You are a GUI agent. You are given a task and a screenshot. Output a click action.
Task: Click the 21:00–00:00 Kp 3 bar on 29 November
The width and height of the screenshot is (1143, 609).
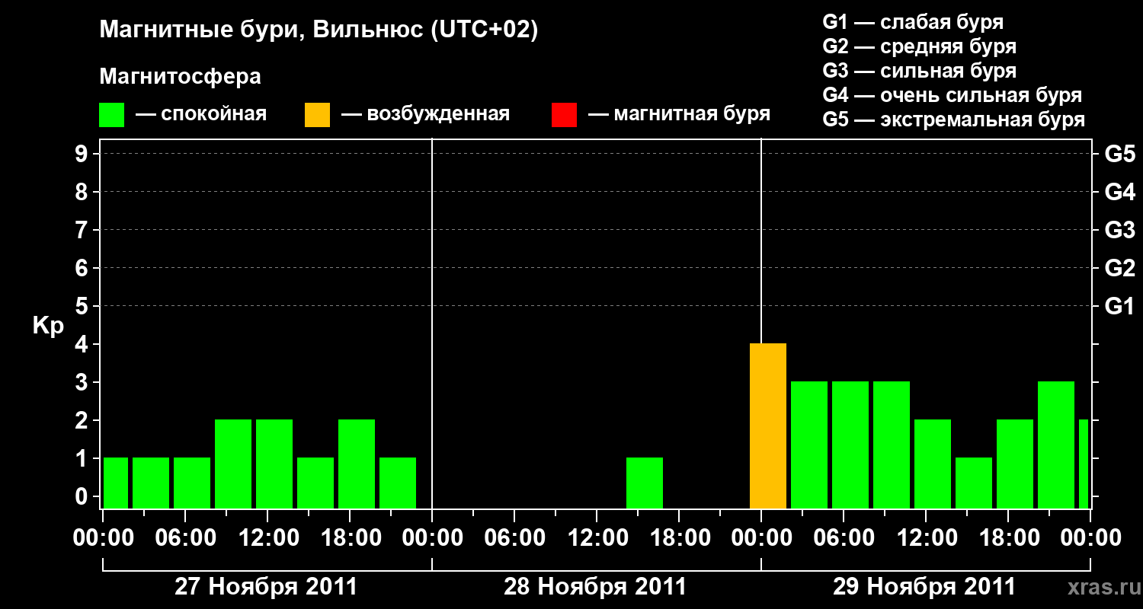1056,445
